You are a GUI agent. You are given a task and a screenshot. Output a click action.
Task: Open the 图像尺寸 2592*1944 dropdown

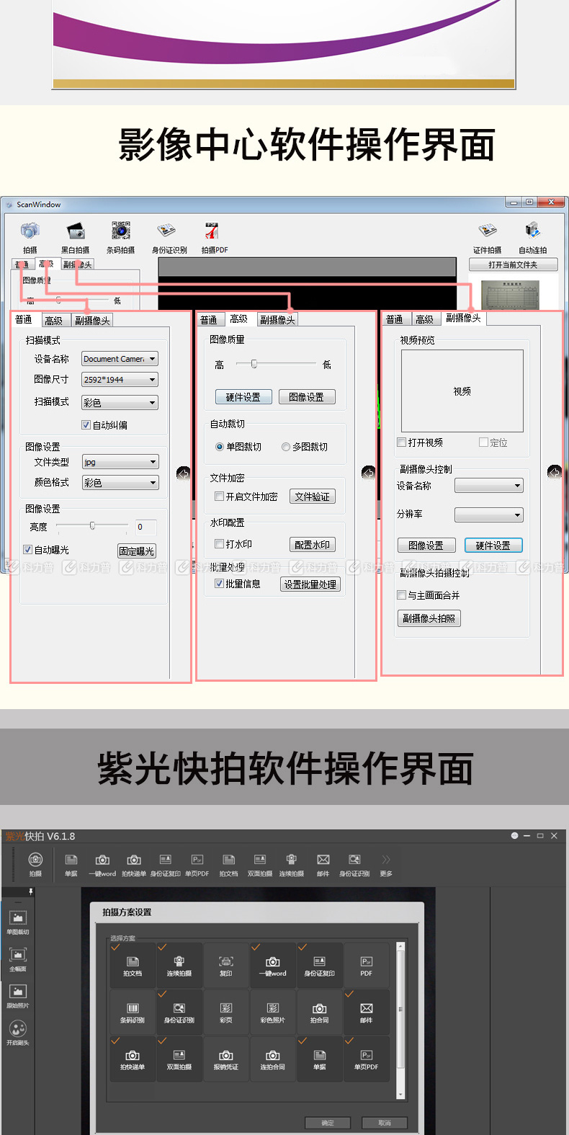click(x=120, y=380)
